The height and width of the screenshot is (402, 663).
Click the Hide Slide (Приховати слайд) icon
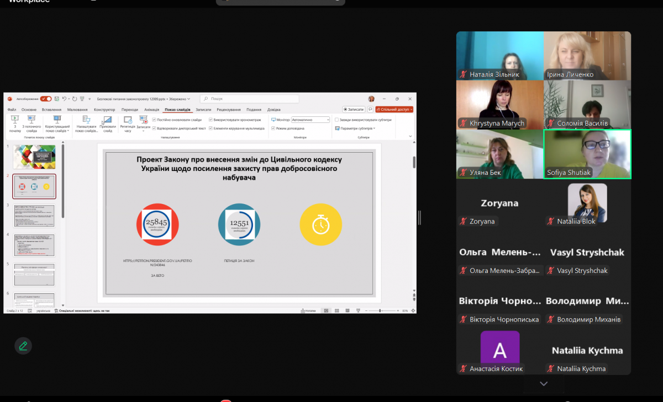108,120
